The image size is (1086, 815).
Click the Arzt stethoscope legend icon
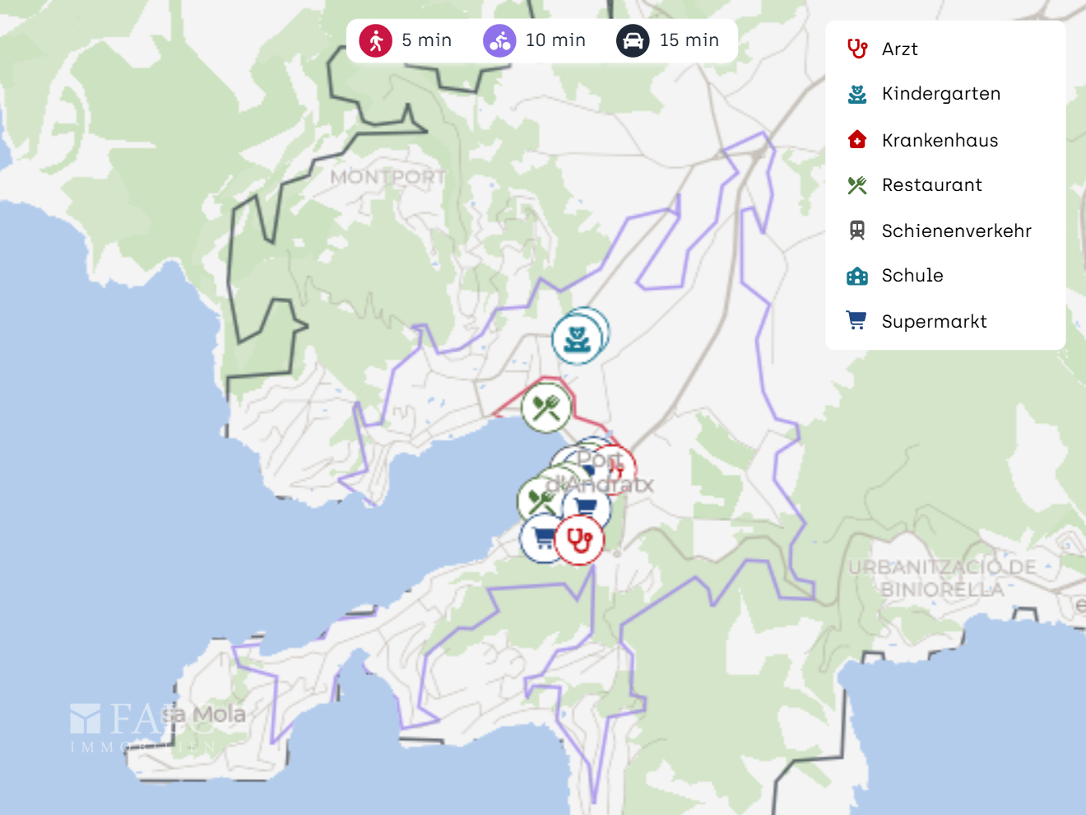tap(857, 49)
